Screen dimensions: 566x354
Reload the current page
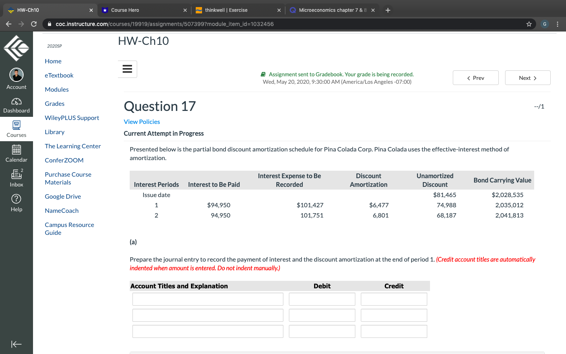click(34, 24)
